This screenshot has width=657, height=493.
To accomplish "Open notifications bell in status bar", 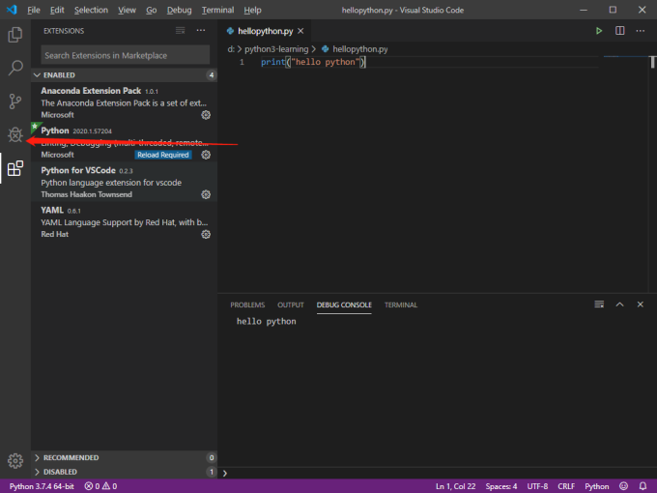I will click(x=643, y=486).
